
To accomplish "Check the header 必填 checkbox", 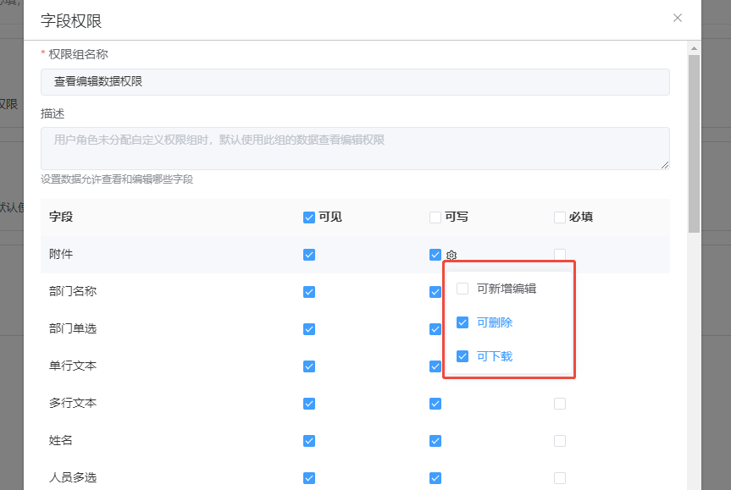I will (x=559, y=217).
